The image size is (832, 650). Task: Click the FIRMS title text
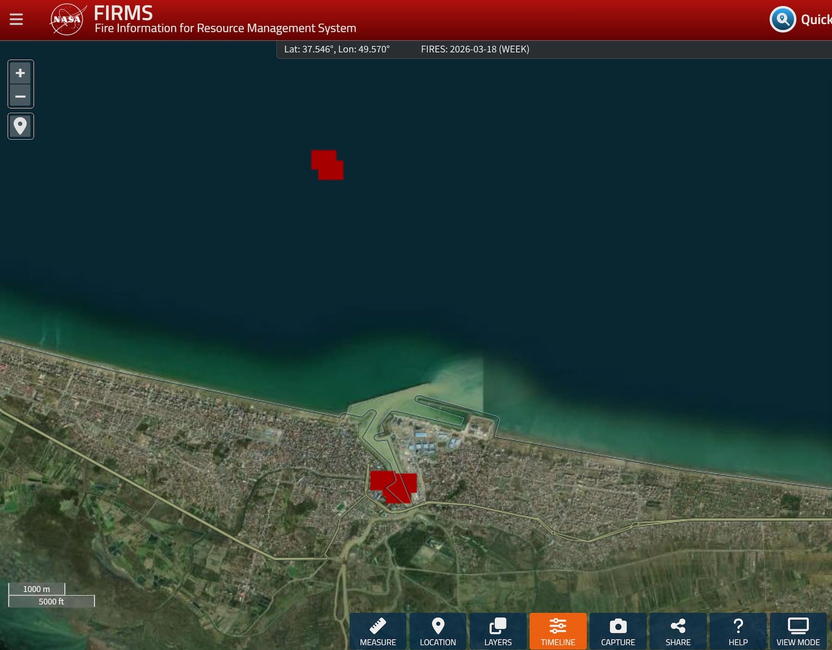point(123,13)
